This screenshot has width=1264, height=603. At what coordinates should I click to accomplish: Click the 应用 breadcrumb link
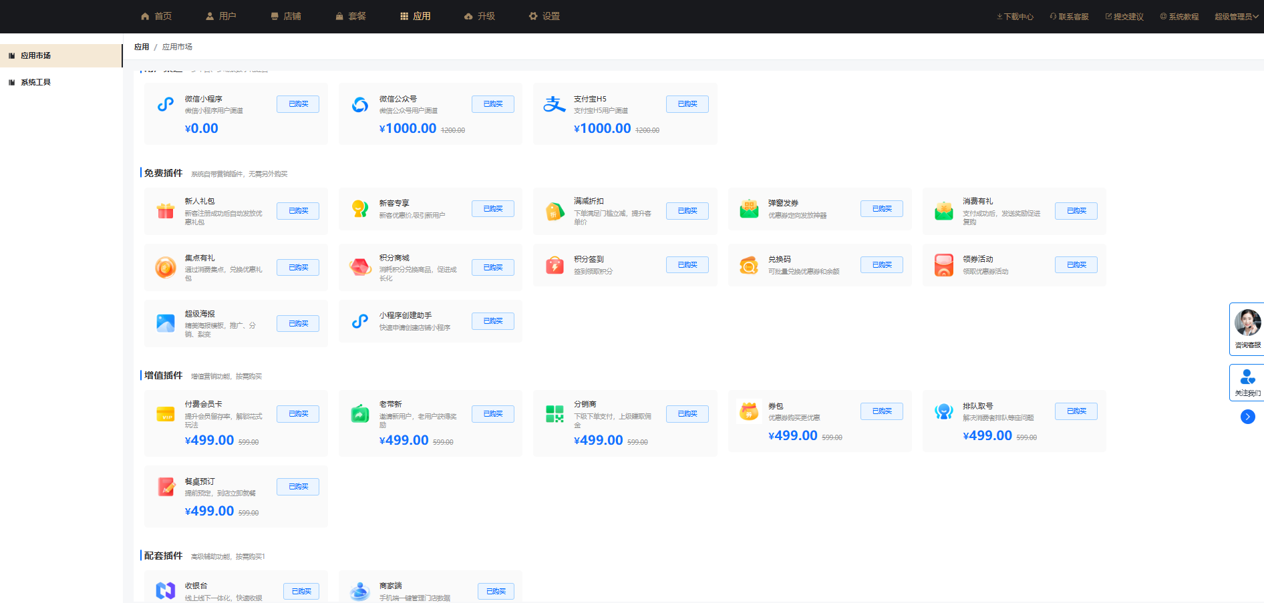pos(142,47)
